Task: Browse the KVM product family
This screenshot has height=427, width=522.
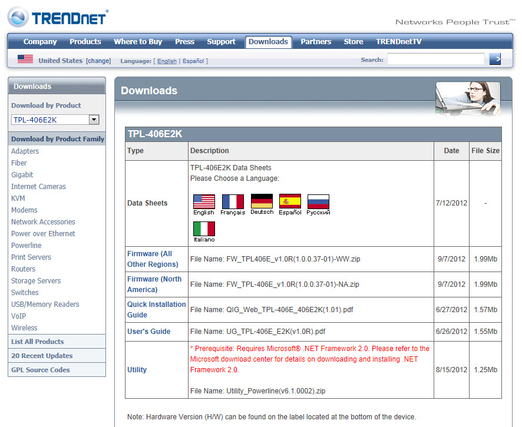Action: pos(18,198)
